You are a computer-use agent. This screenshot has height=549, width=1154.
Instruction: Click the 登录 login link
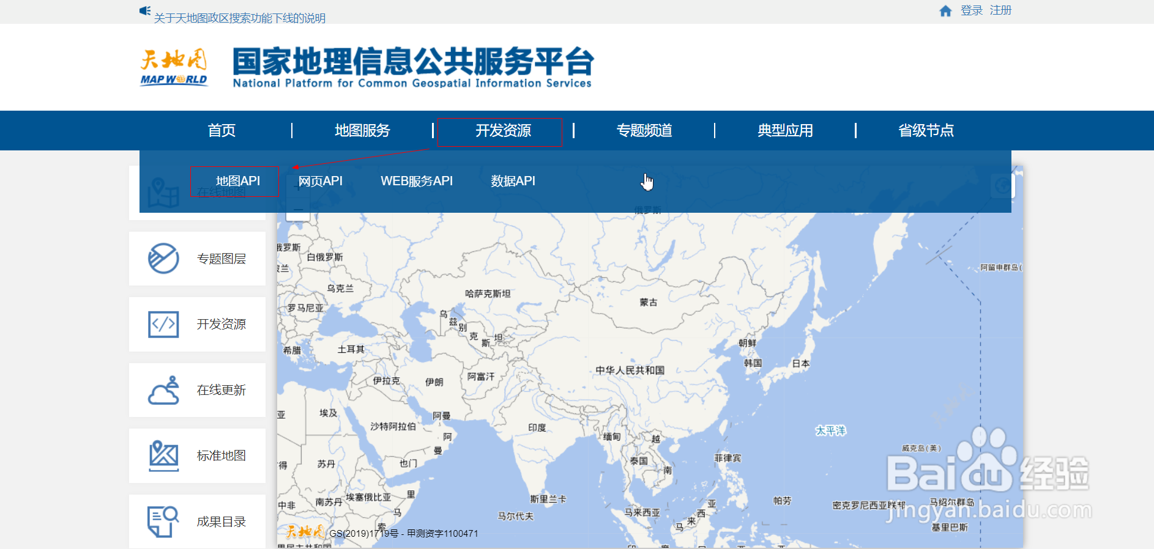pos(972,10)
